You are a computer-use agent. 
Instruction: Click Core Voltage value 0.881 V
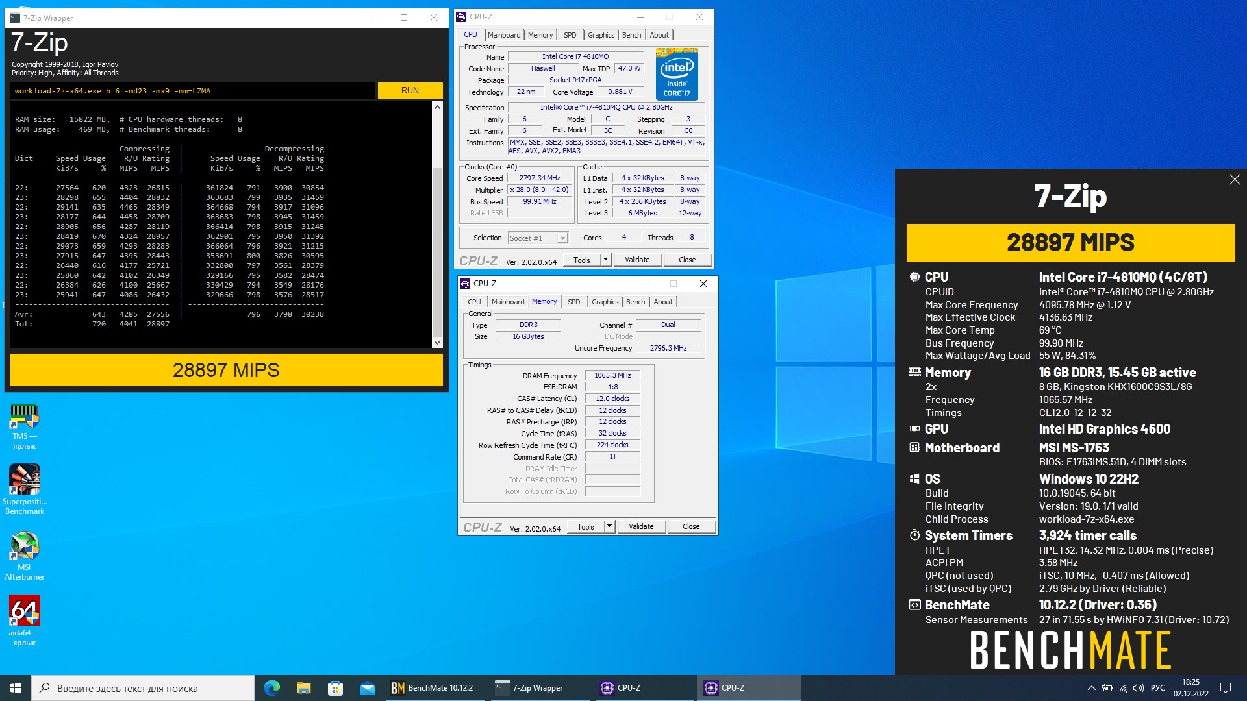[x=620, y=92]
